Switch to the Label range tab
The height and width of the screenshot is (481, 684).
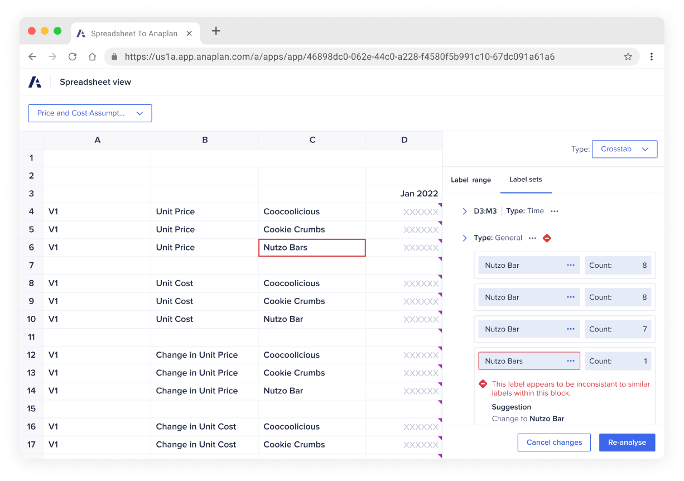(x=471, y=180)
